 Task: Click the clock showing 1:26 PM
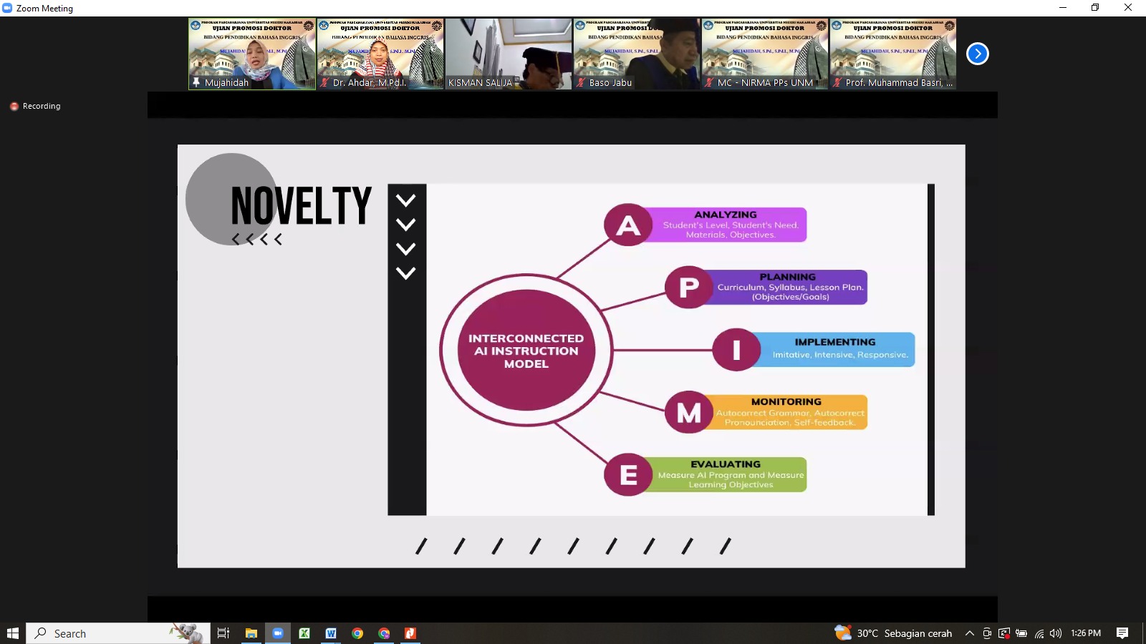(1085, 633)
